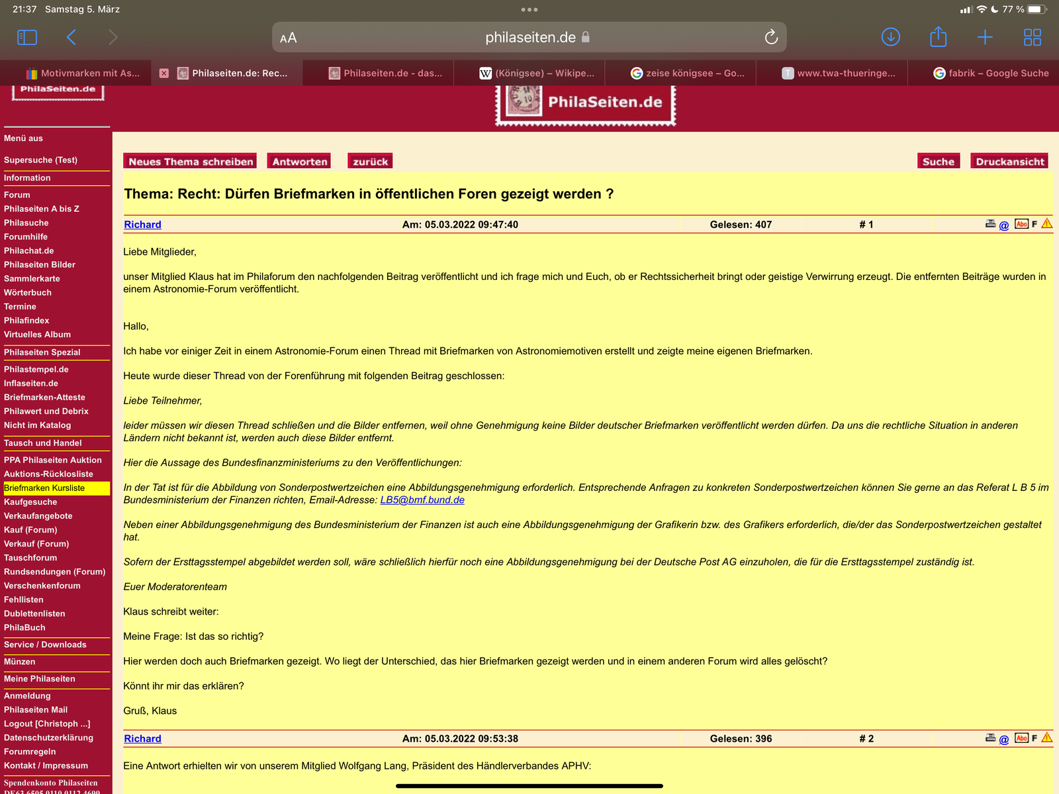Toggle the Safari sidebar icon
Viewport: 1059px width, 794px height.
click(x=27, y=37)
